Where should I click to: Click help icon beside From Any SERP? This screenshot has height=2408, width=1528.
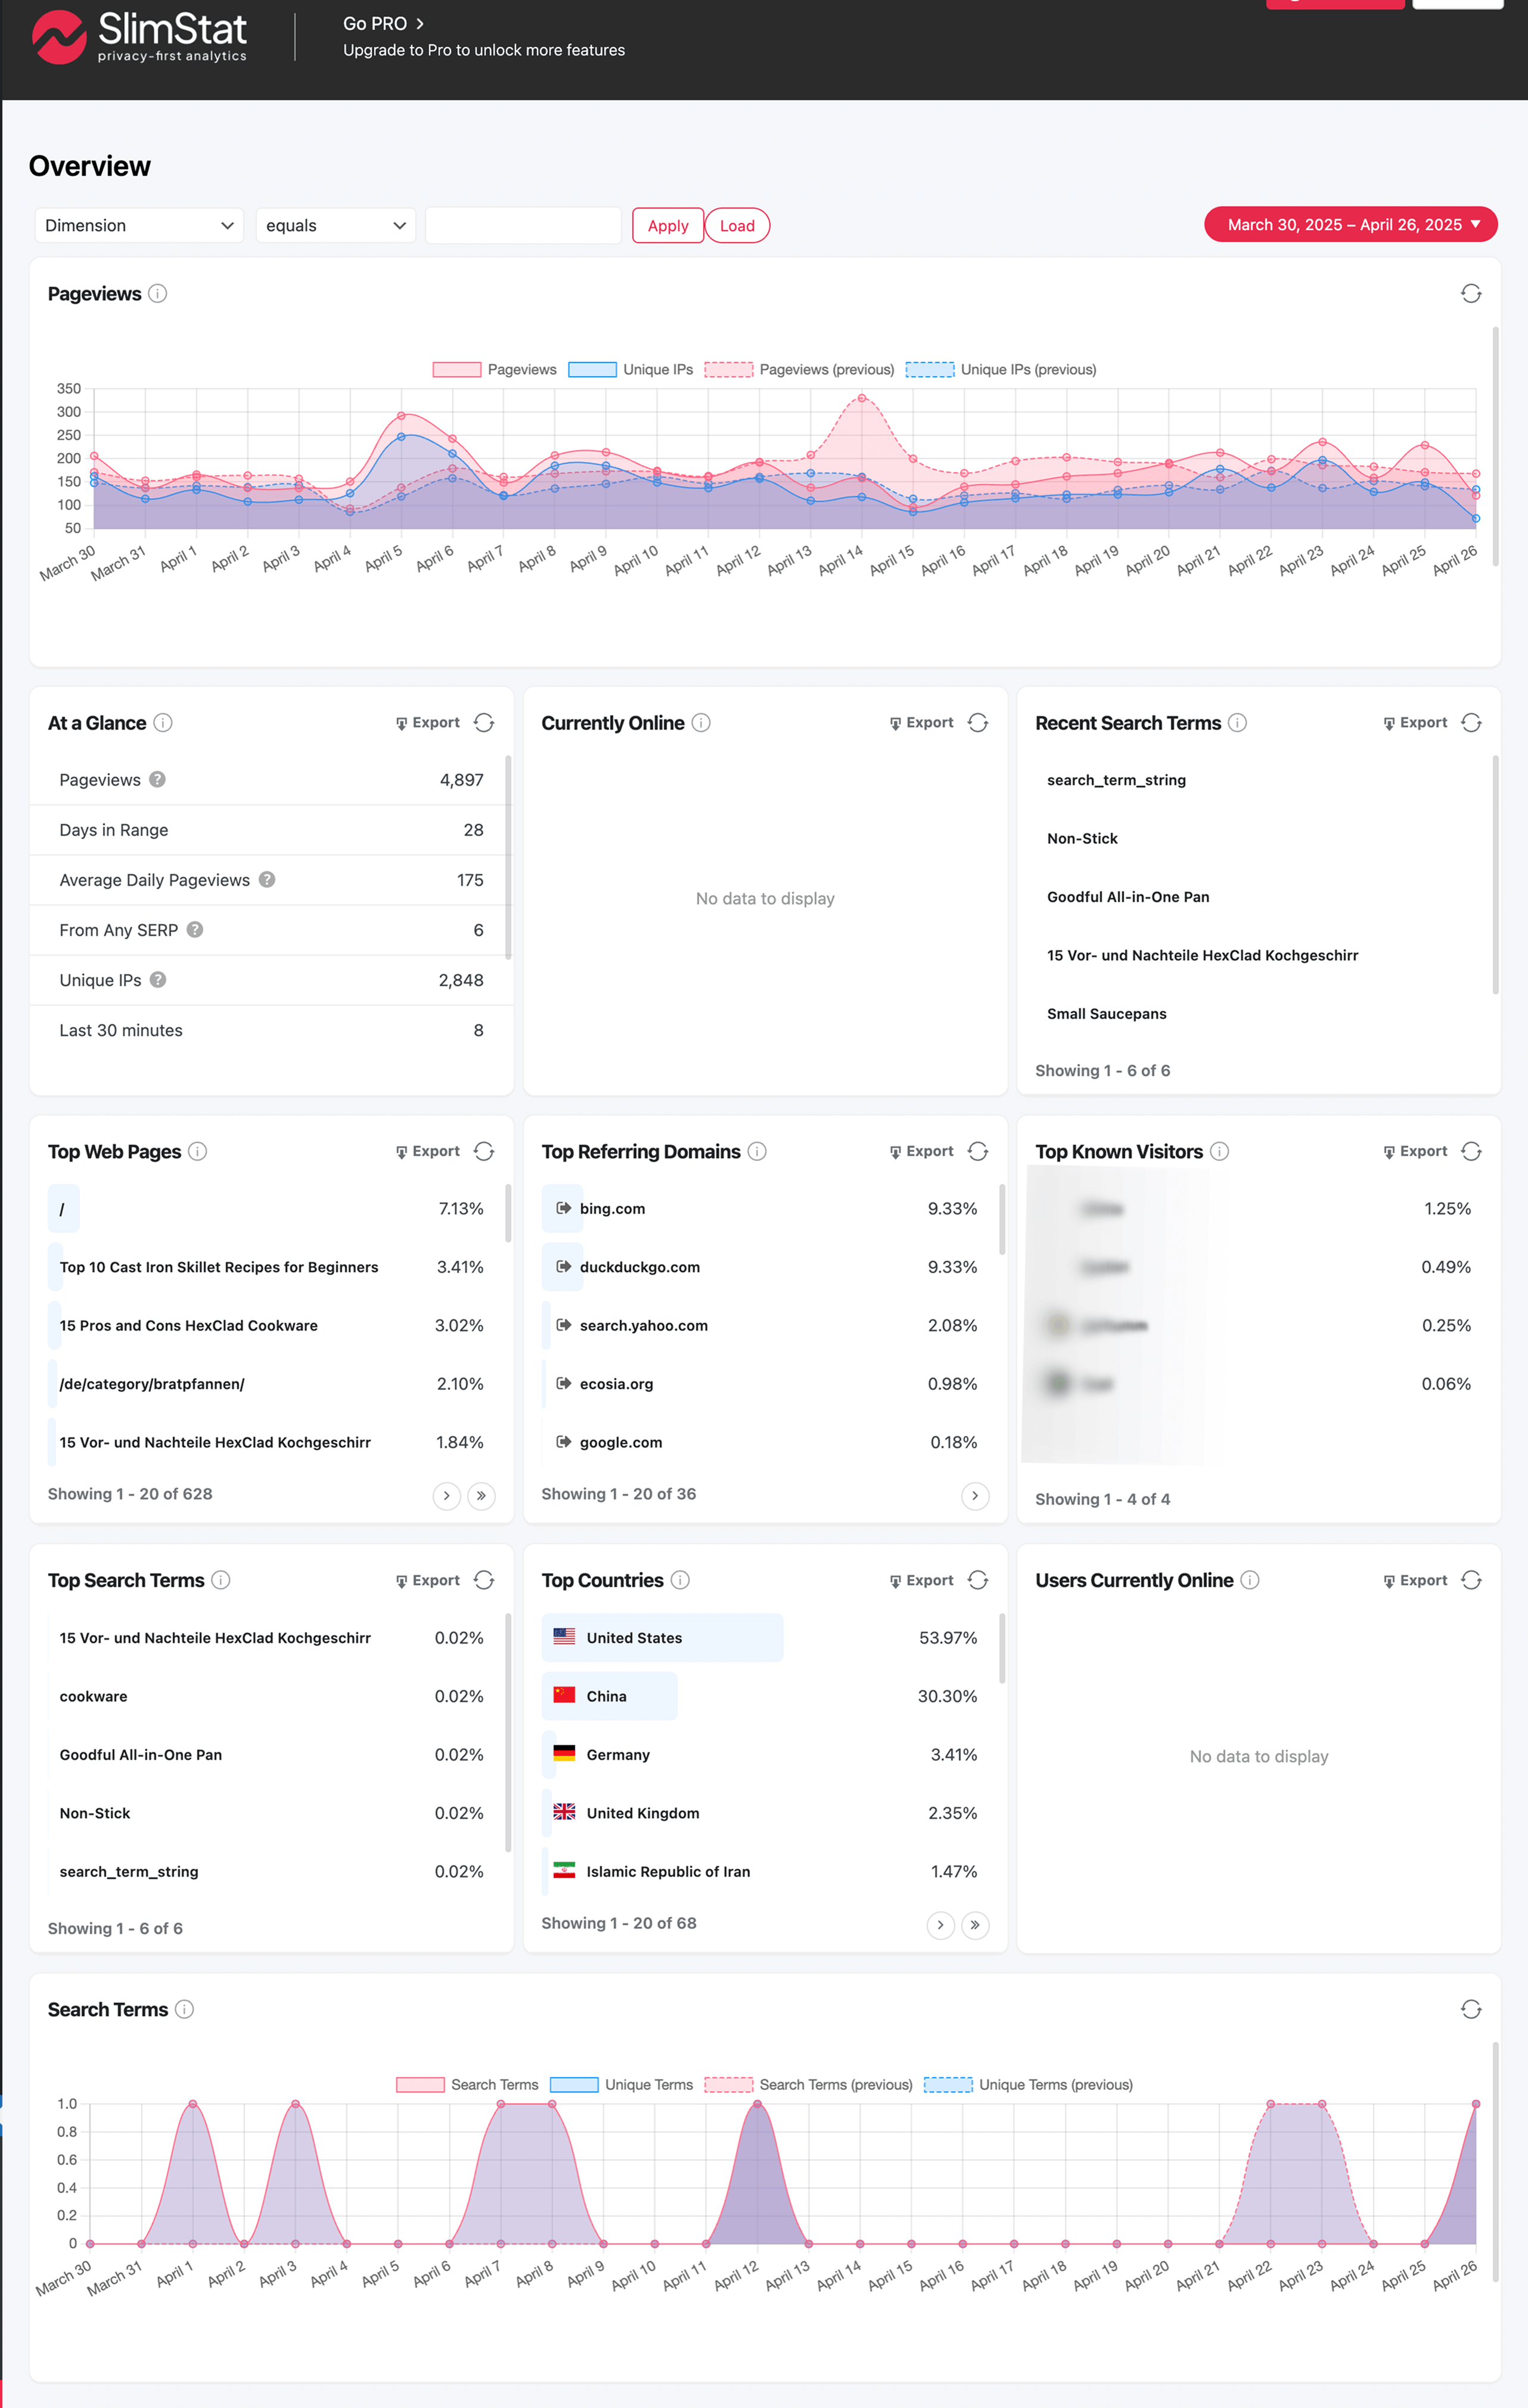tap(195, 930)
